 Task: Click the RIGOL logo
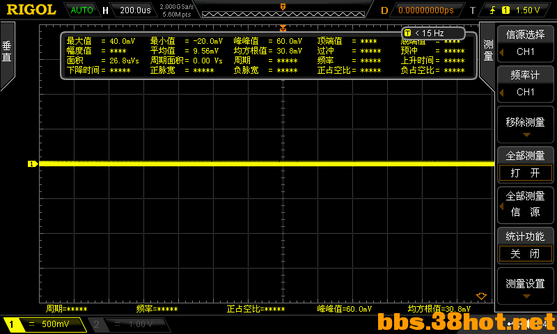(x=31, y=10)
